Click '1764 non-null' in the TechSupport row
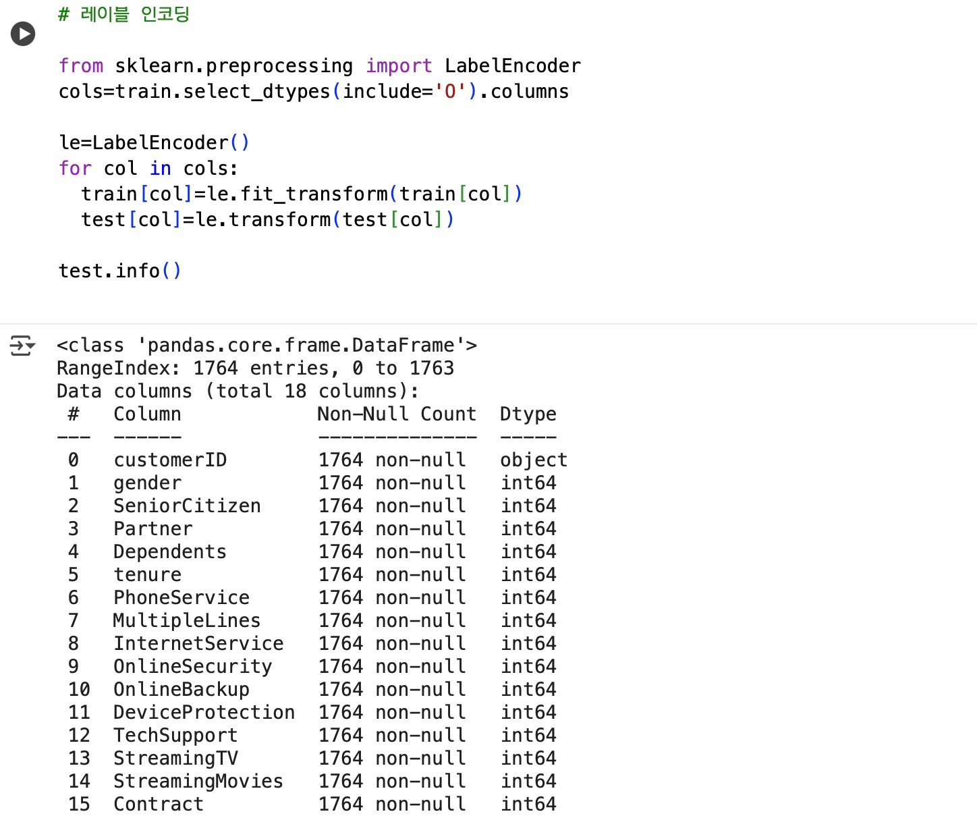 (392, 736)
